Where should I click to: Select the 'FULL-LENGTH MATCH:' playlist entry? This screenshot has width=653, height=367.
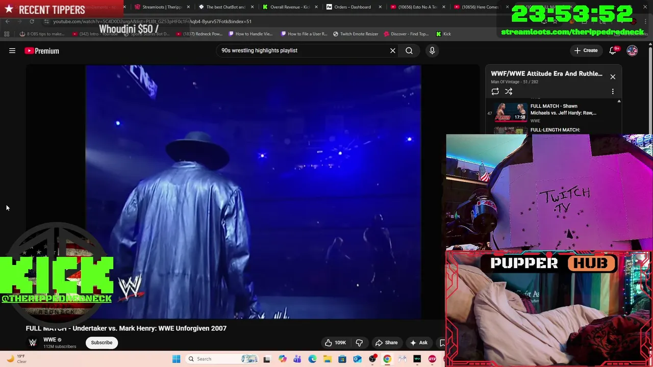(555, 130)
